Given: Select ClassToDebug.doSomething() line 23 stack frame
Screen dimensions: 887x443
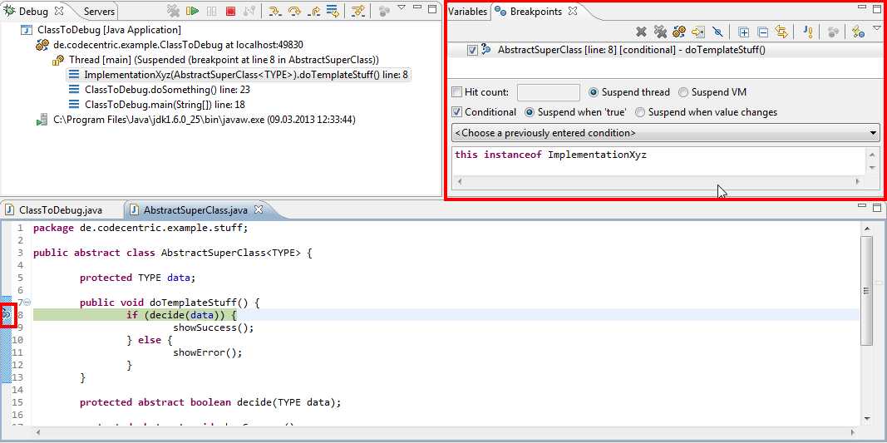Looking at the screenshot, I should click(x=167, y=90).
